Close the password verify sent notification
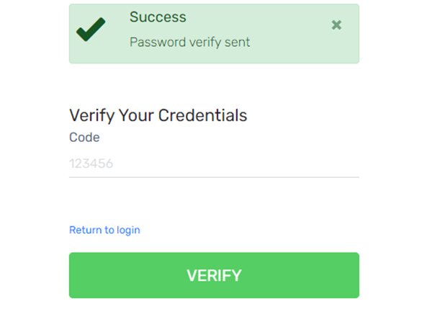 [336, 25]
